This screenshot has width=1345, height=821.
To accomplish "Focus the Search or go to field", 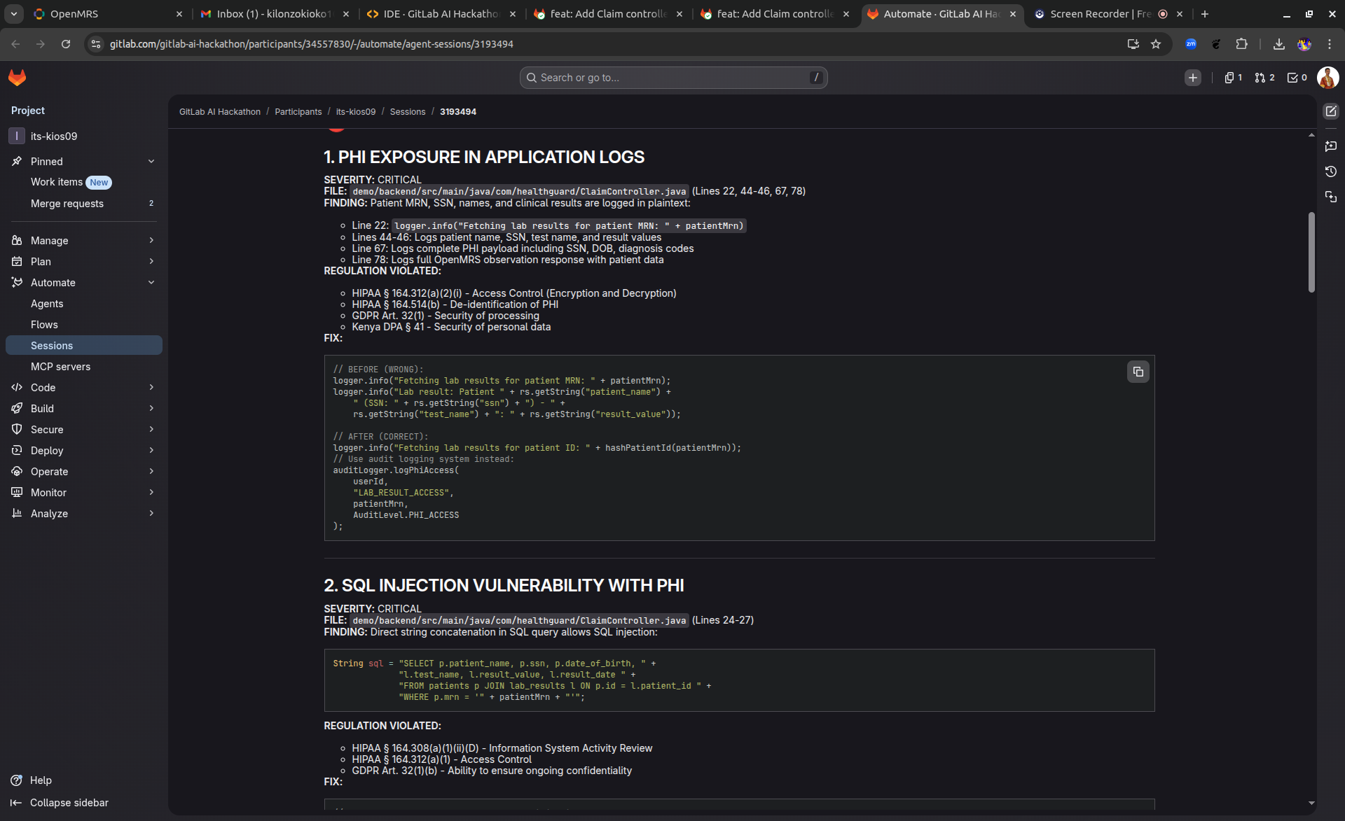I will pyautogui.click(x=672, y=78).
